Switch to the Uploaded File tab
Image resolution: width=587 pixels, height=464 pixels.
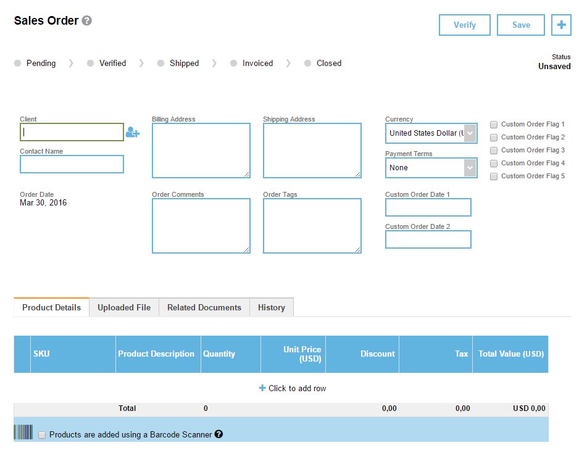click(x=124, y=307)
